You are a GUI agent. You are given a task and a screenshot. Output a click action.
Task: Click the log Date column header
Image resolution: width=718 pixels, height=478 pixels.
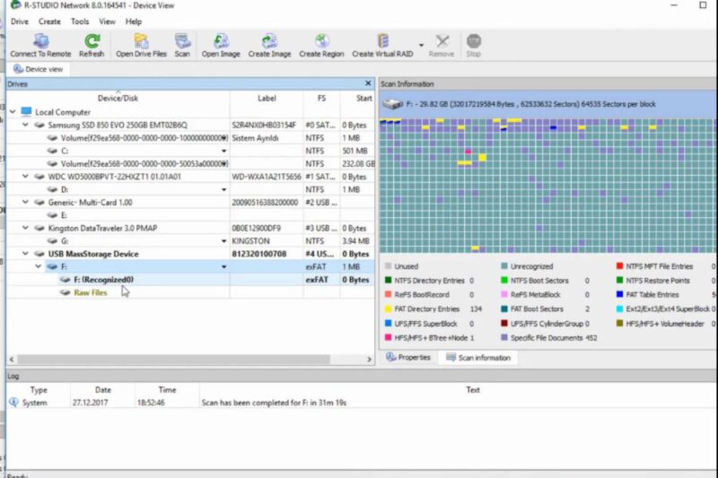tap(103, 390)
